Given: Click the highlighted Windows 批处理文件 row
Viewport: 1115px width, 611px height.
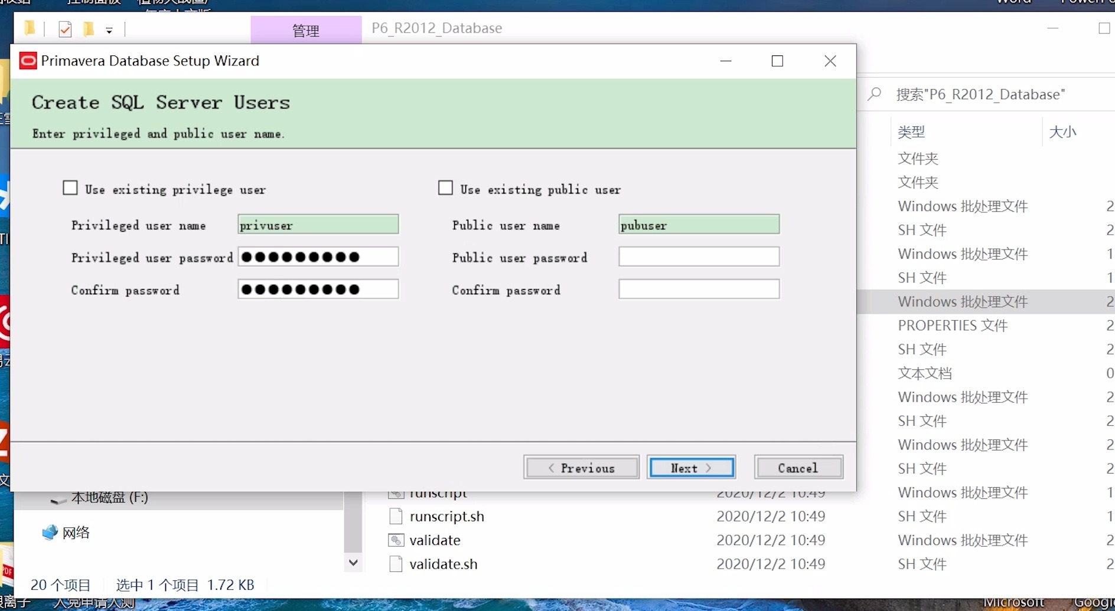Looking at the screenshot, I should 963,302.
